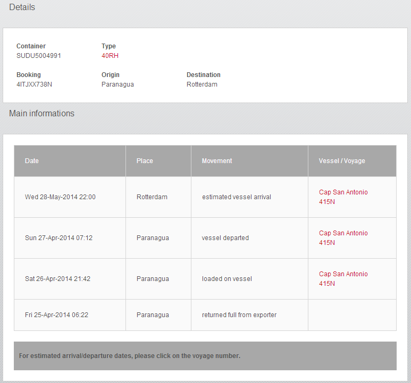
Task: Click the Vessel / Voyage column header
Action: coord(353,161)
